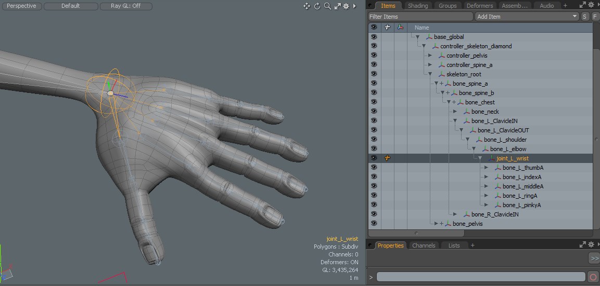Click the wrist joint handle in viewport

pyautogui.click(x=110, y=93)
